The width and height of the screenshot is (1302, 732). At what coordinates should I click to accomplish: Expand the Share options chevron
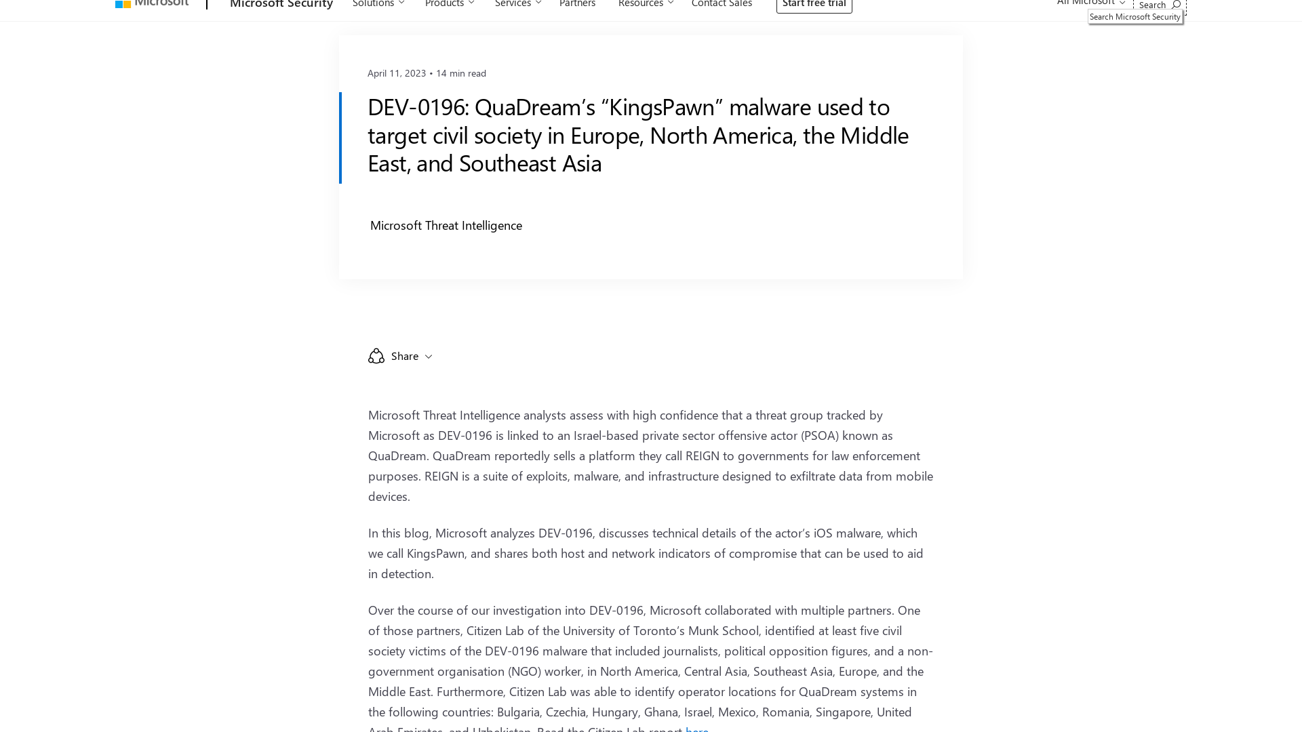click(x=429, y=356)
